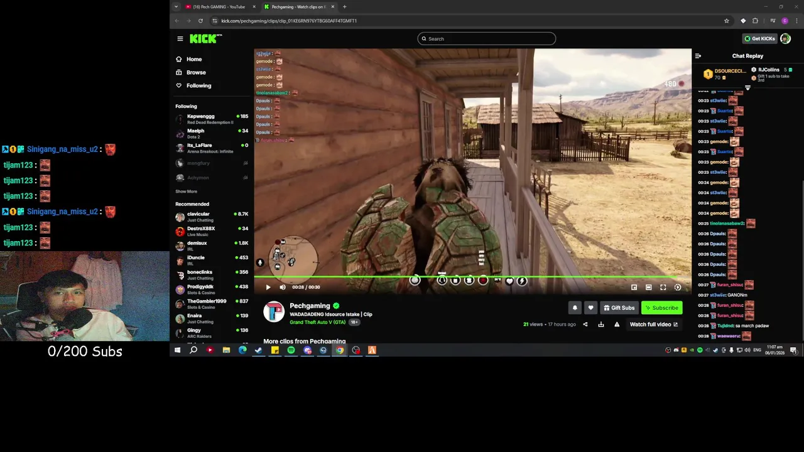The image size is (804, 452).
Task: Open recommended channel iDuncle
Action: coord(212,260)
